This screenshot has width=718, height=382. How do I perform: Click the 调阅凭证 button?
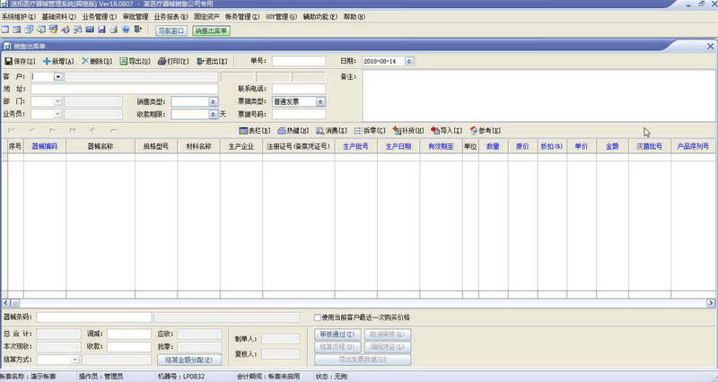point(388,347)
